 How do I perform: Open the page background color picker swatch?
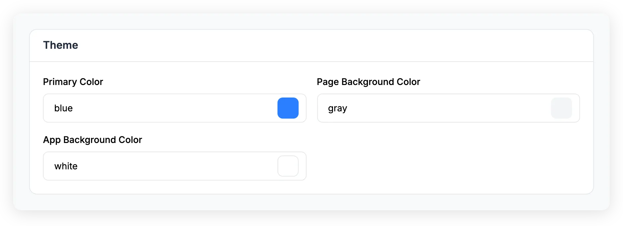click(561, 108)
